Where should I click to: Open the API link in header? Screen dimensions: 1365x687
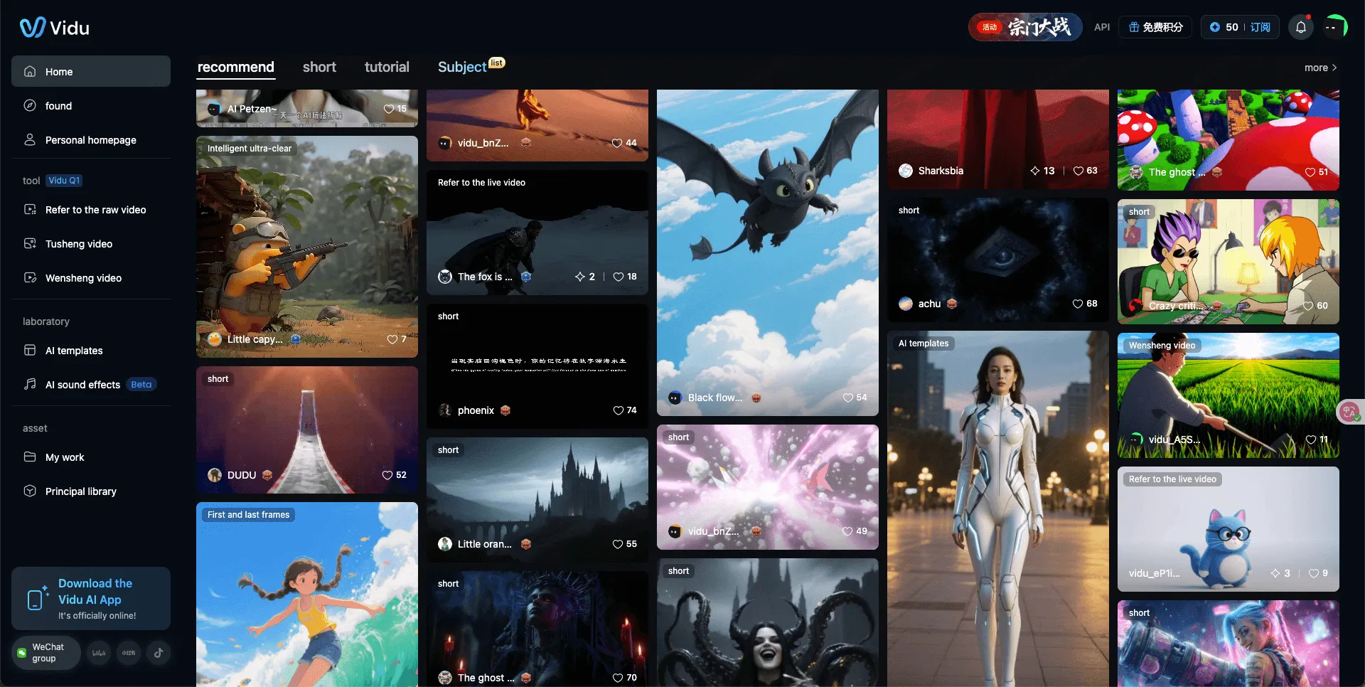(1102, 27)
